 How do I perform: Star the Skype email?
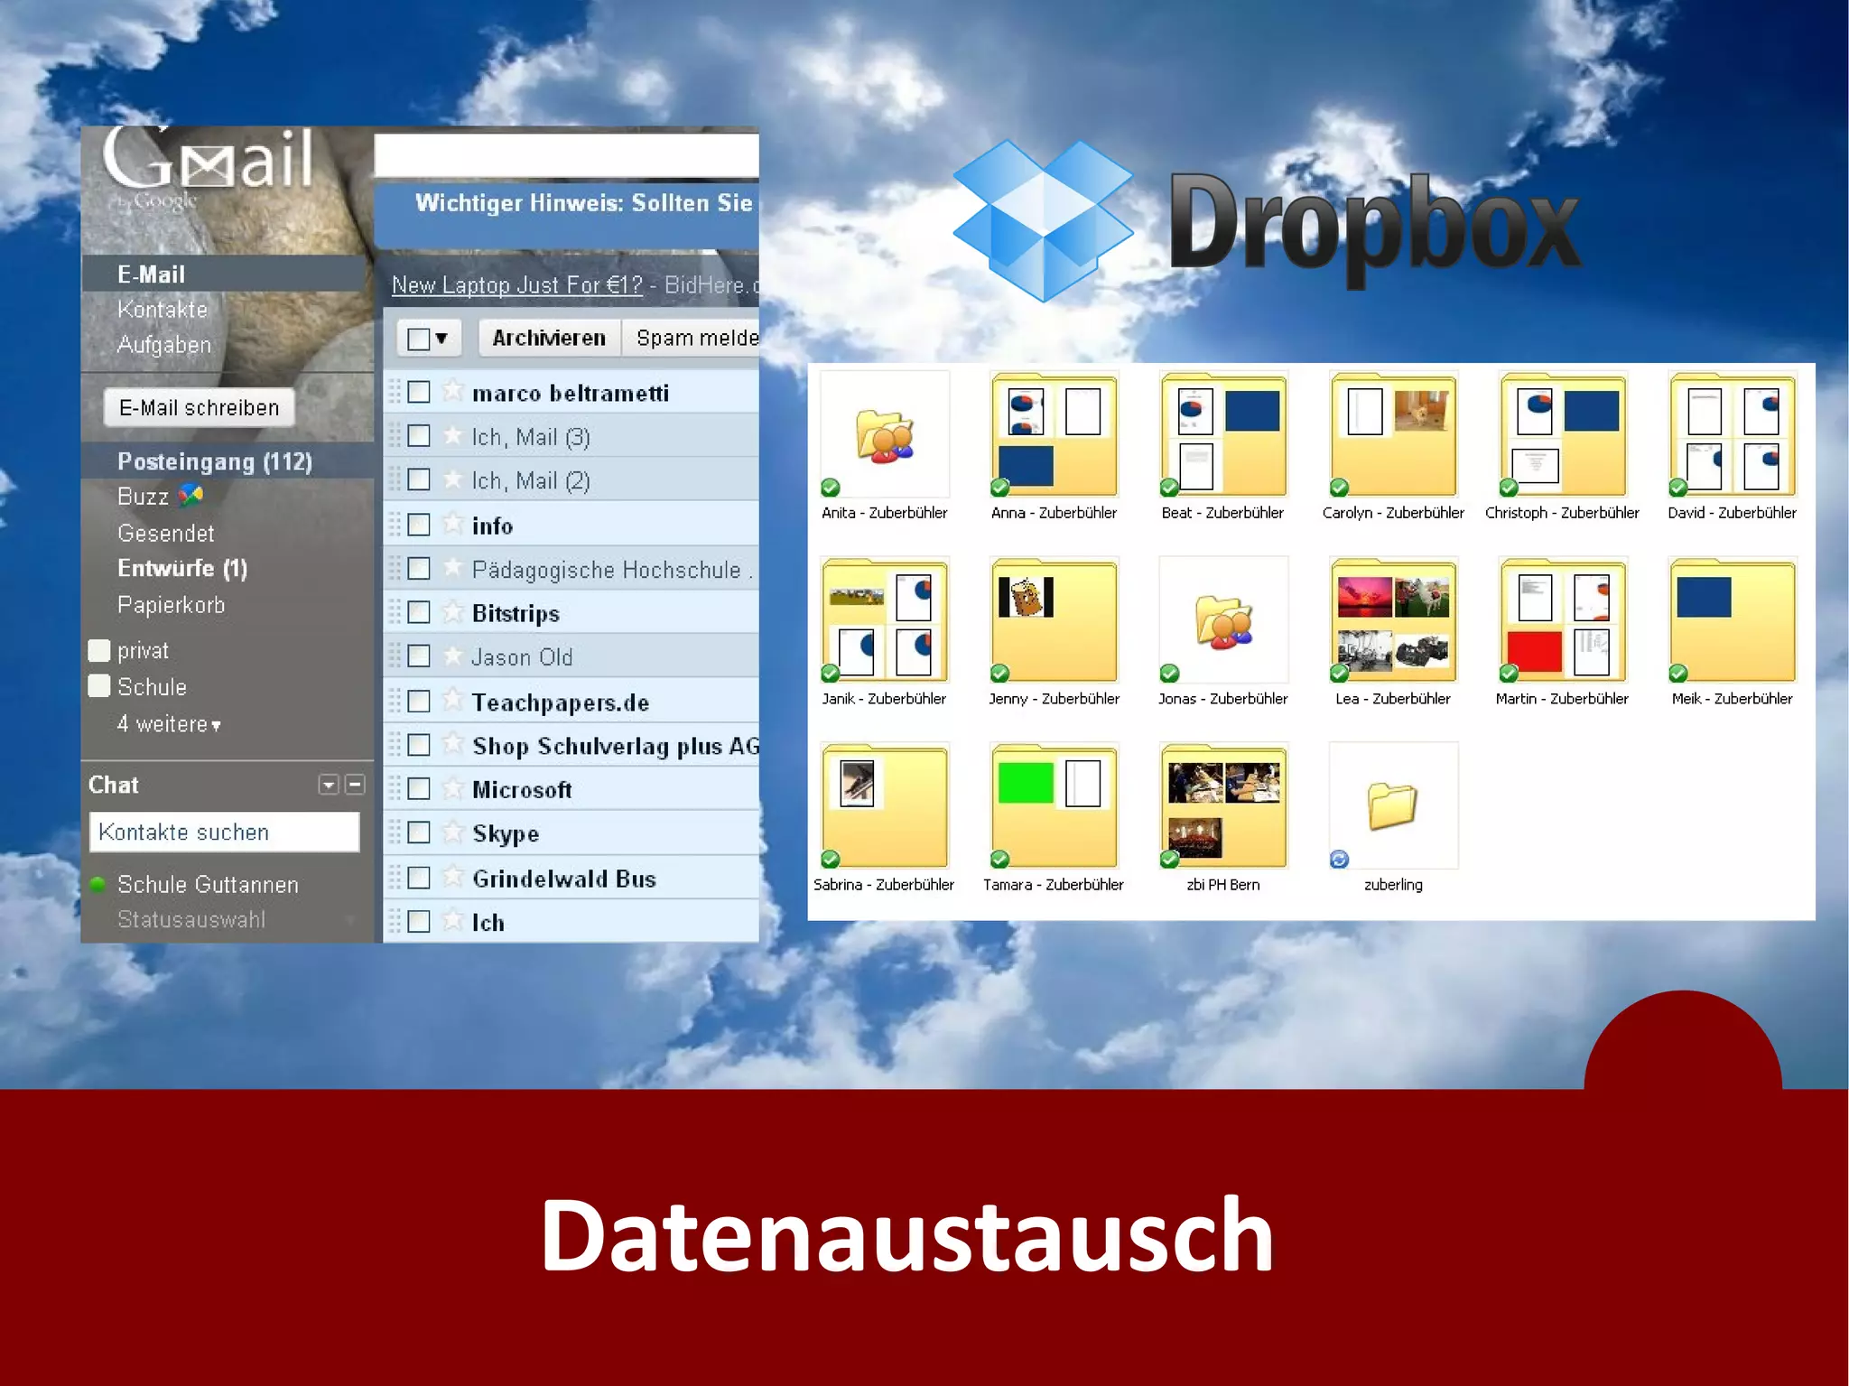[452, 832]
